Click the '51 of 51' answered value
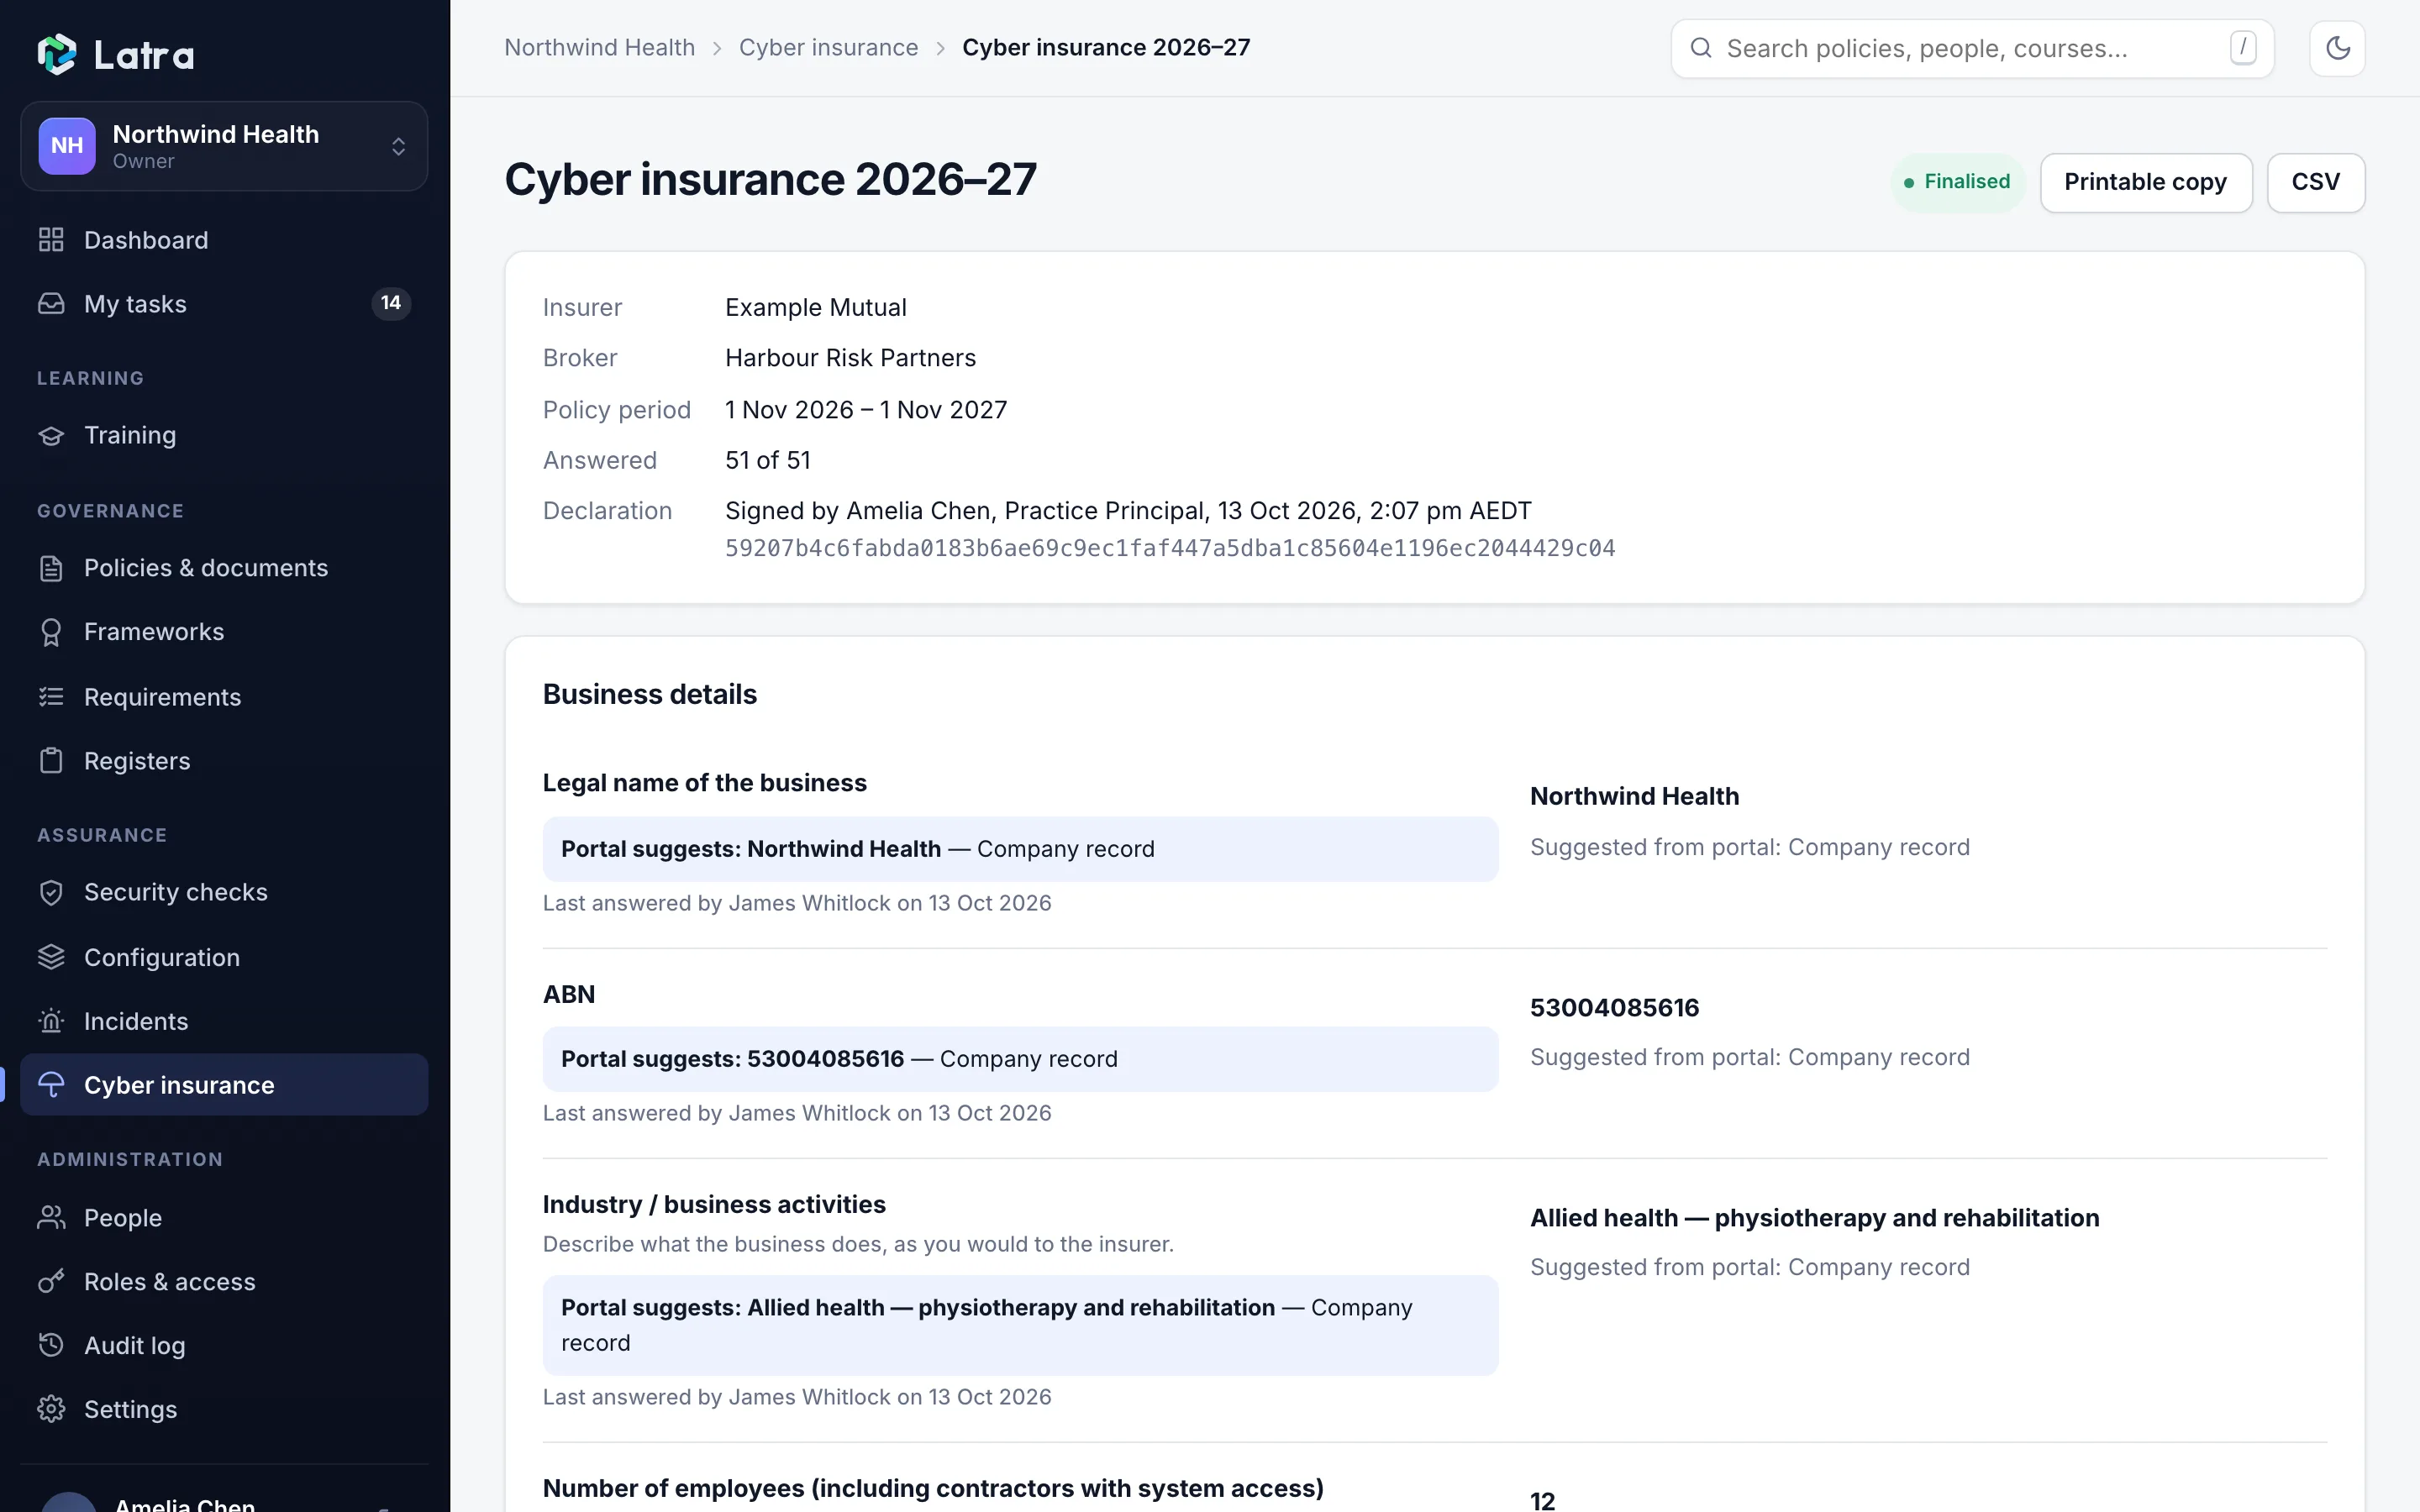 coord(768,460)
